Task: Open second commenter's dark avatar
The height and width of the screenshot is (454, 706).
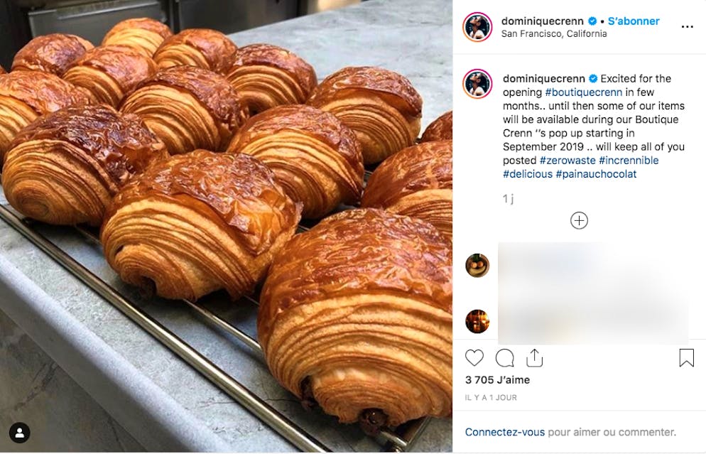Action: click(x=477, y=322)
